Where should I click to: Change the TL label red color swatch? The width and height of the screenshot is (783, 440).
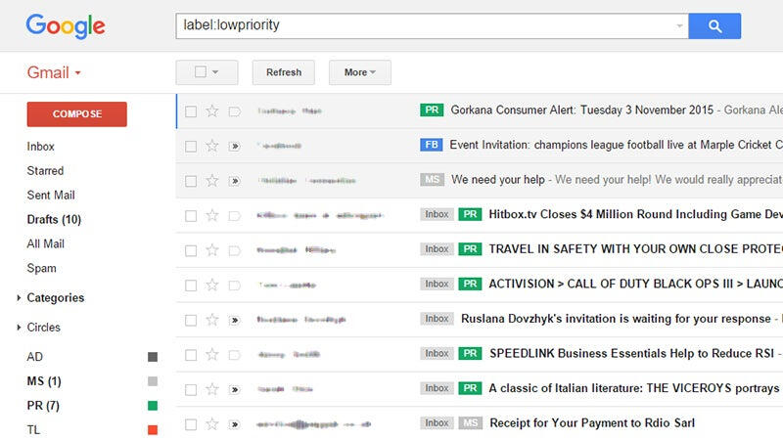[x=153, y=429]
